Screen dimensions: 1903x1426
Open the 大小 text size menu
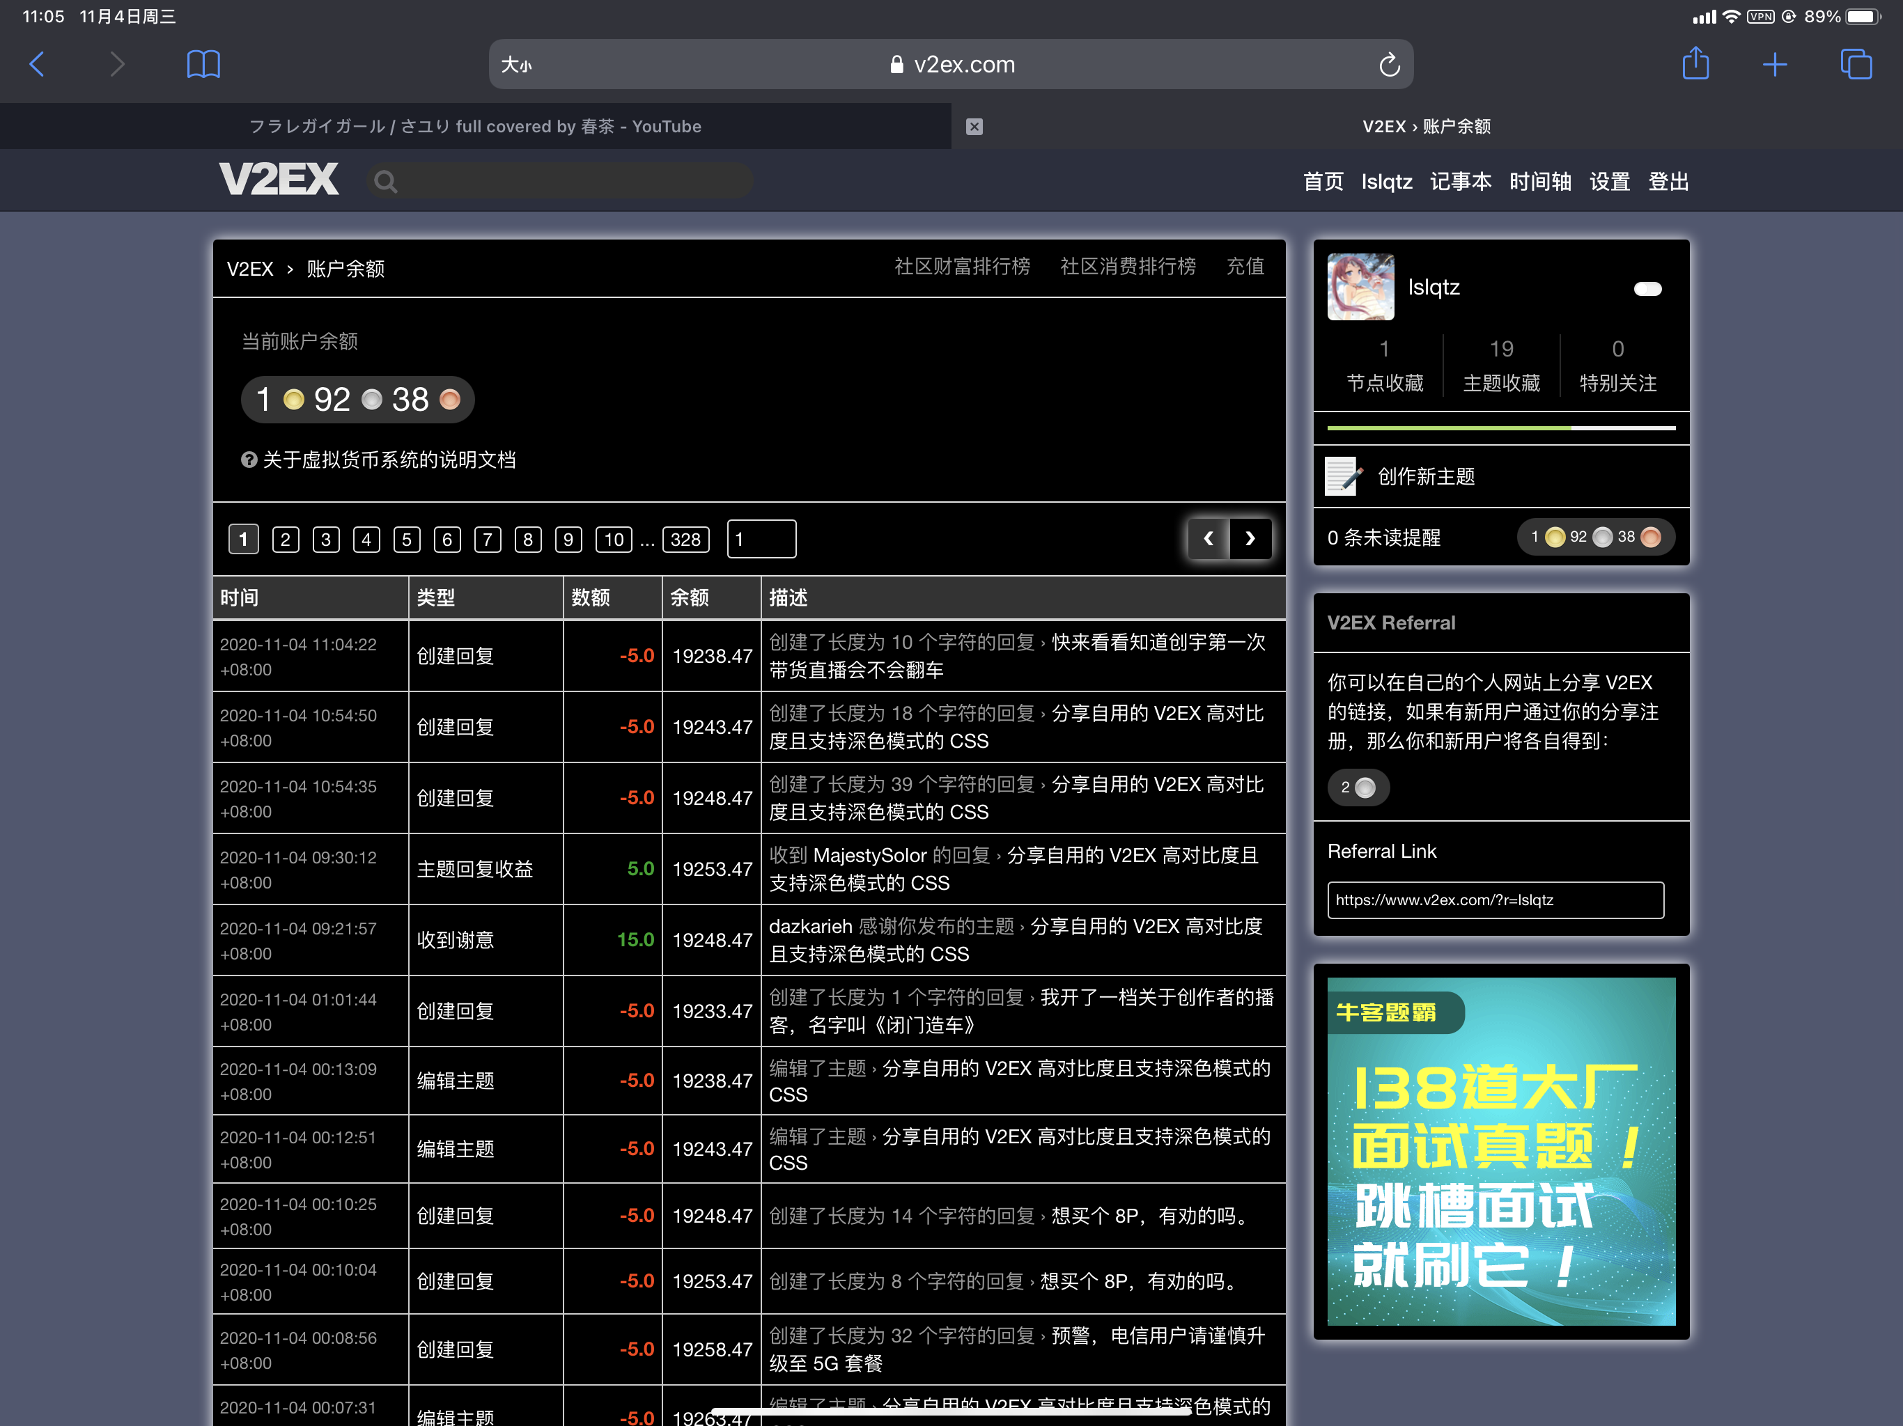(x=517, y=65)
